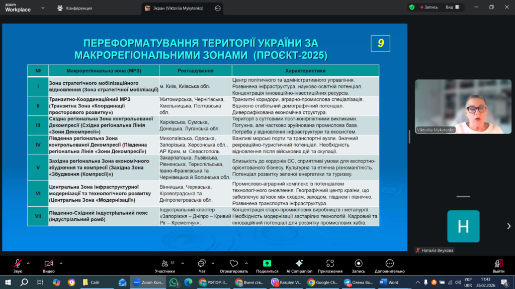Screen dimensions: 515x289
Task: Expand video options arrow beside Видео
Action: 60,262
